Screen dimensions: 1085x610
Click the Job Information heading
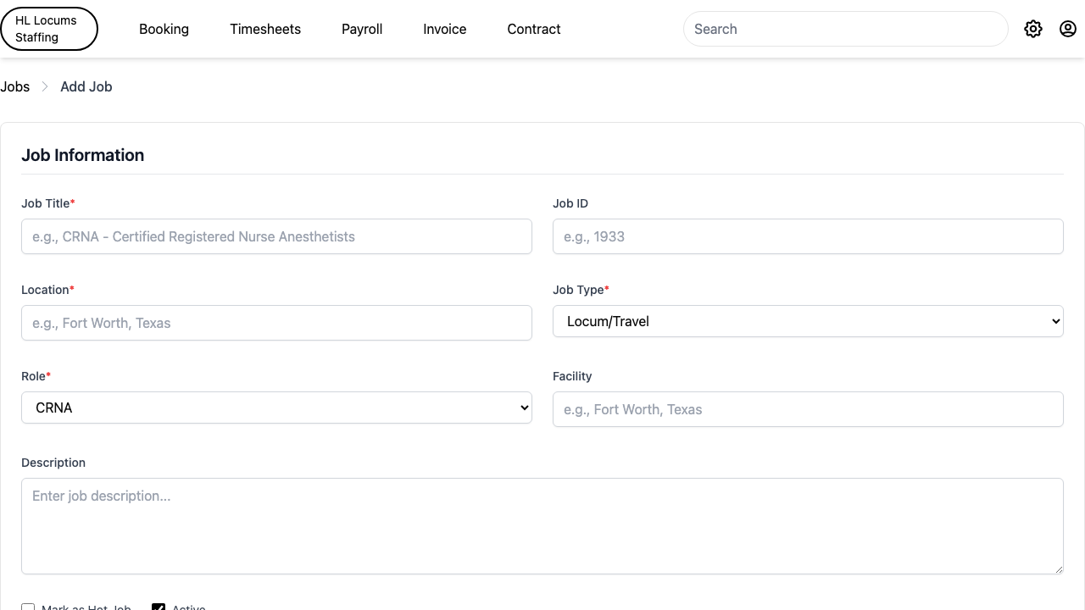tap(83, 155)
